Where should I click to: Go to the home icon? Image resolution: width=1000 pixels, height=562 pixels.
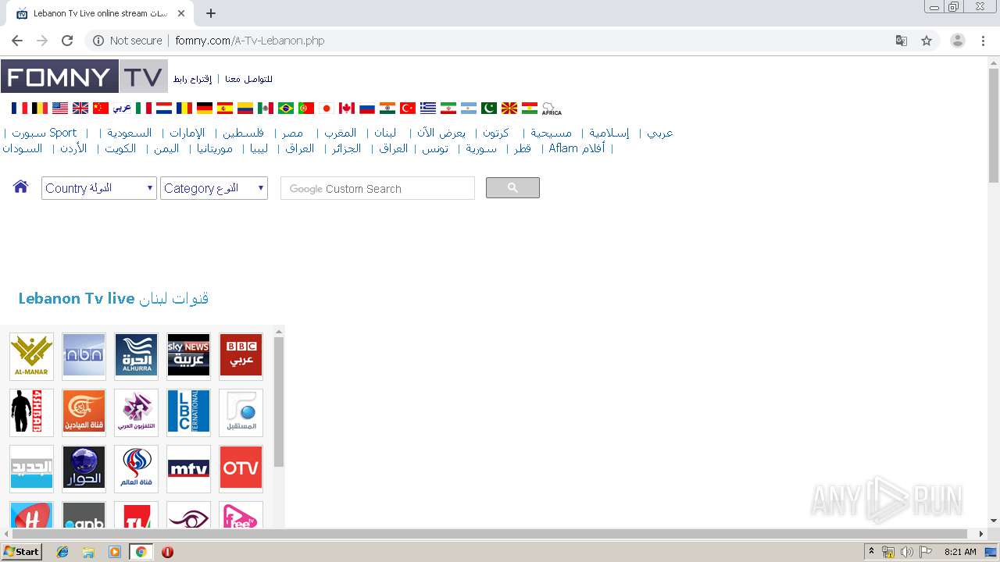21,187
